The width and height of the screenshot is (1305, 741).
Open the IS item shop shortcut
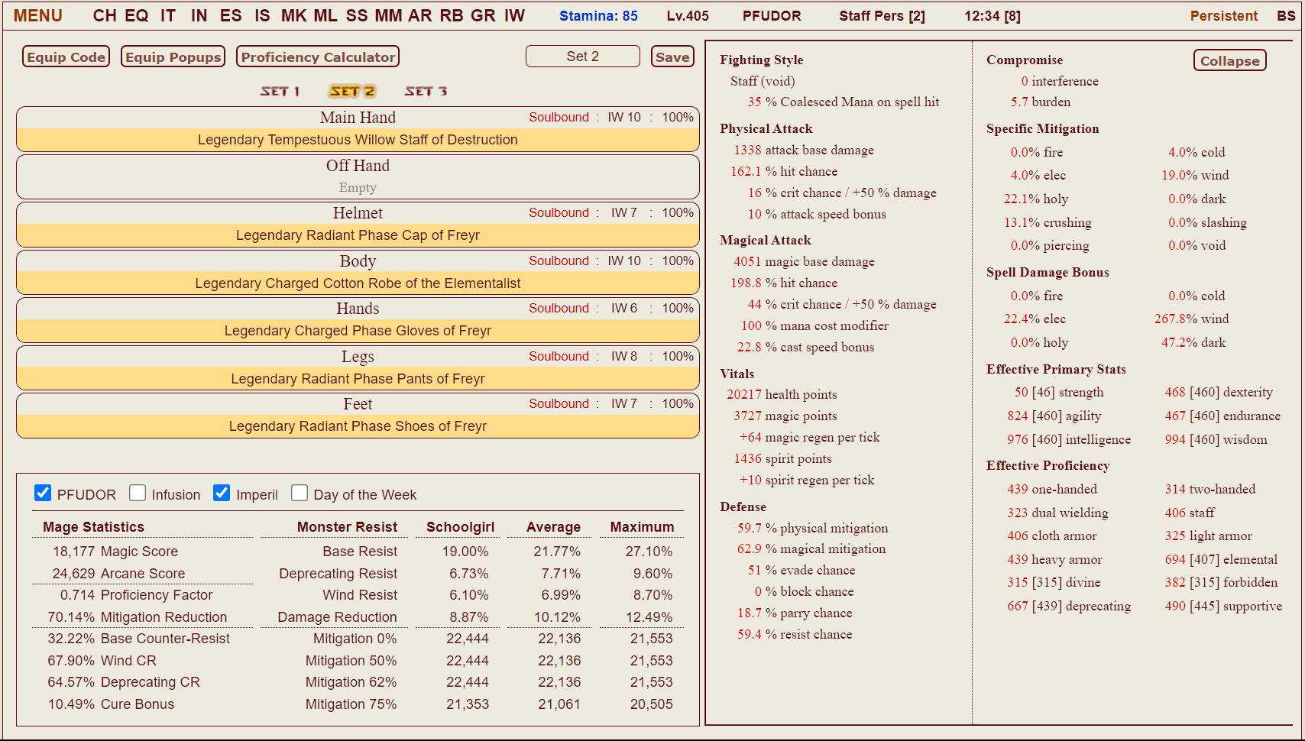262,15
